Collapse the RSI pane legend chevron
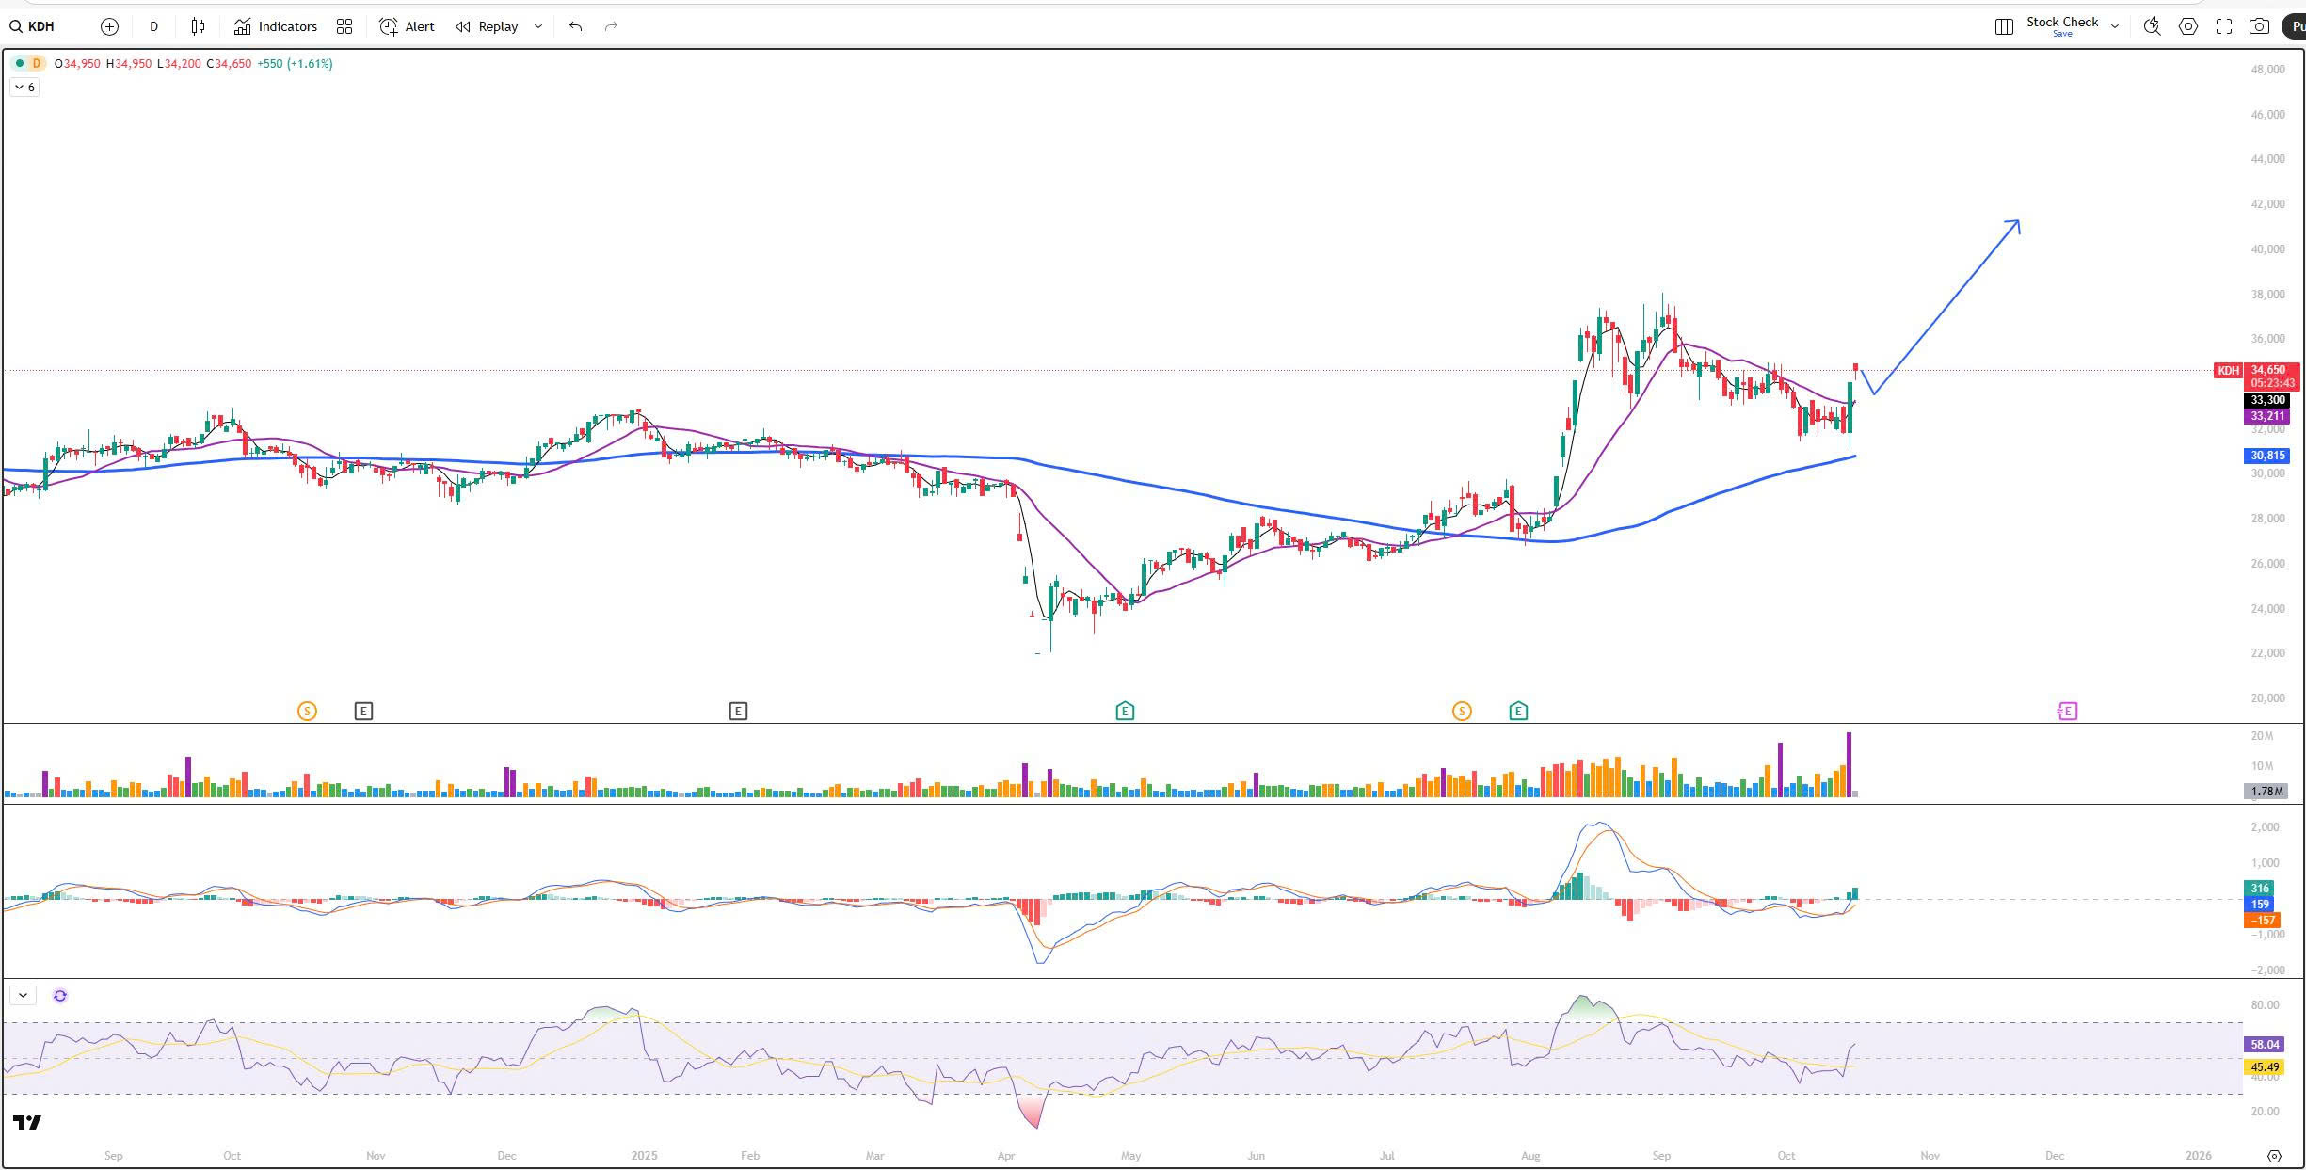Image resolution: width=2306 pixels, height=1170 pixels. 23,996
